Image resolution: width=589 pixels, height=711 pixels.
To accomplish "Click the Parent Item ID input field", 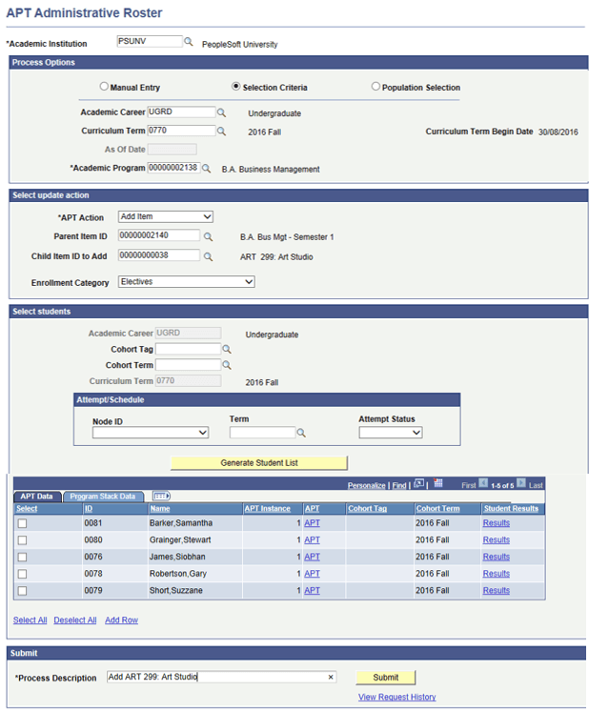I will [x=159, y=235].
